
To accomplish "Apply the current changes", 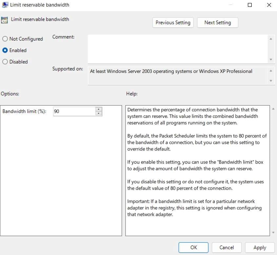I will click(260, 247).
